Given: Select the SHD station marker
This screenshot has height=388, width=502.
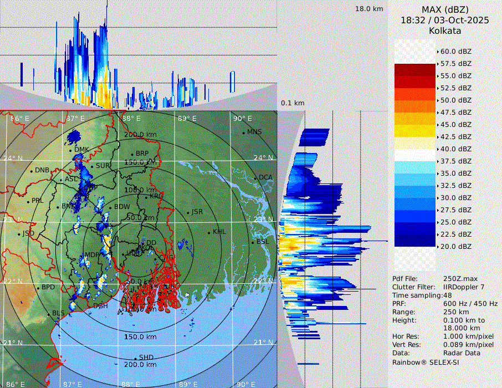Looking at the screenshot, I should point(135,358).
